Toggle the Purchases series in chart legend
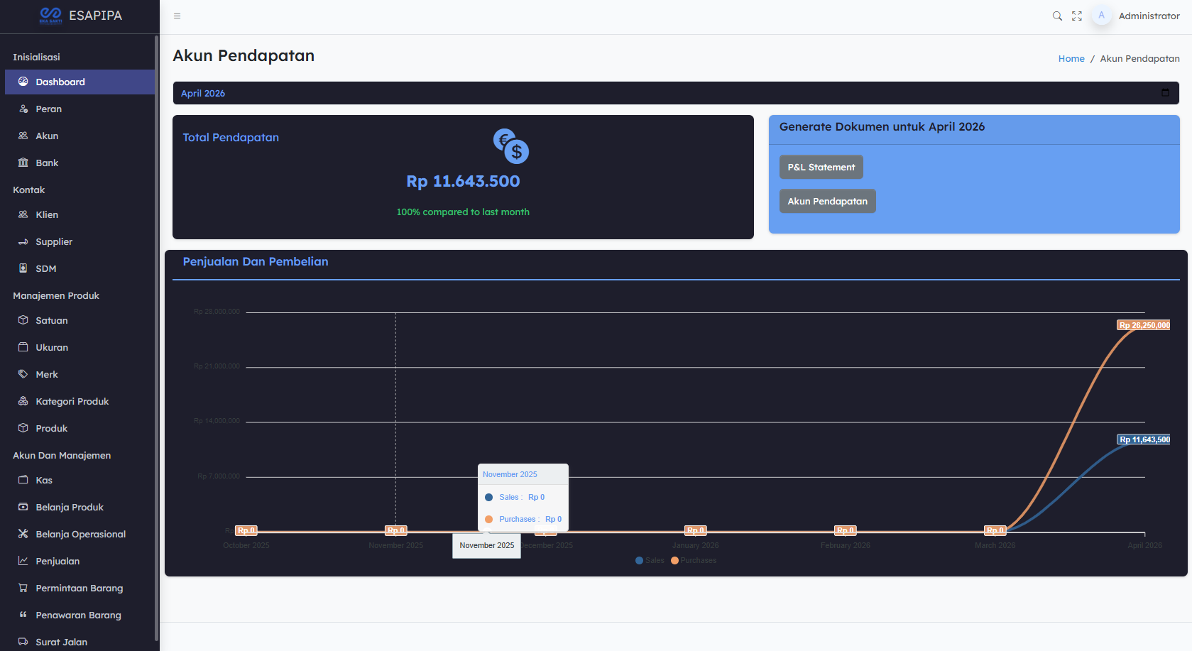The height and width of the screenshot is (651, 1192). (694, 561)
